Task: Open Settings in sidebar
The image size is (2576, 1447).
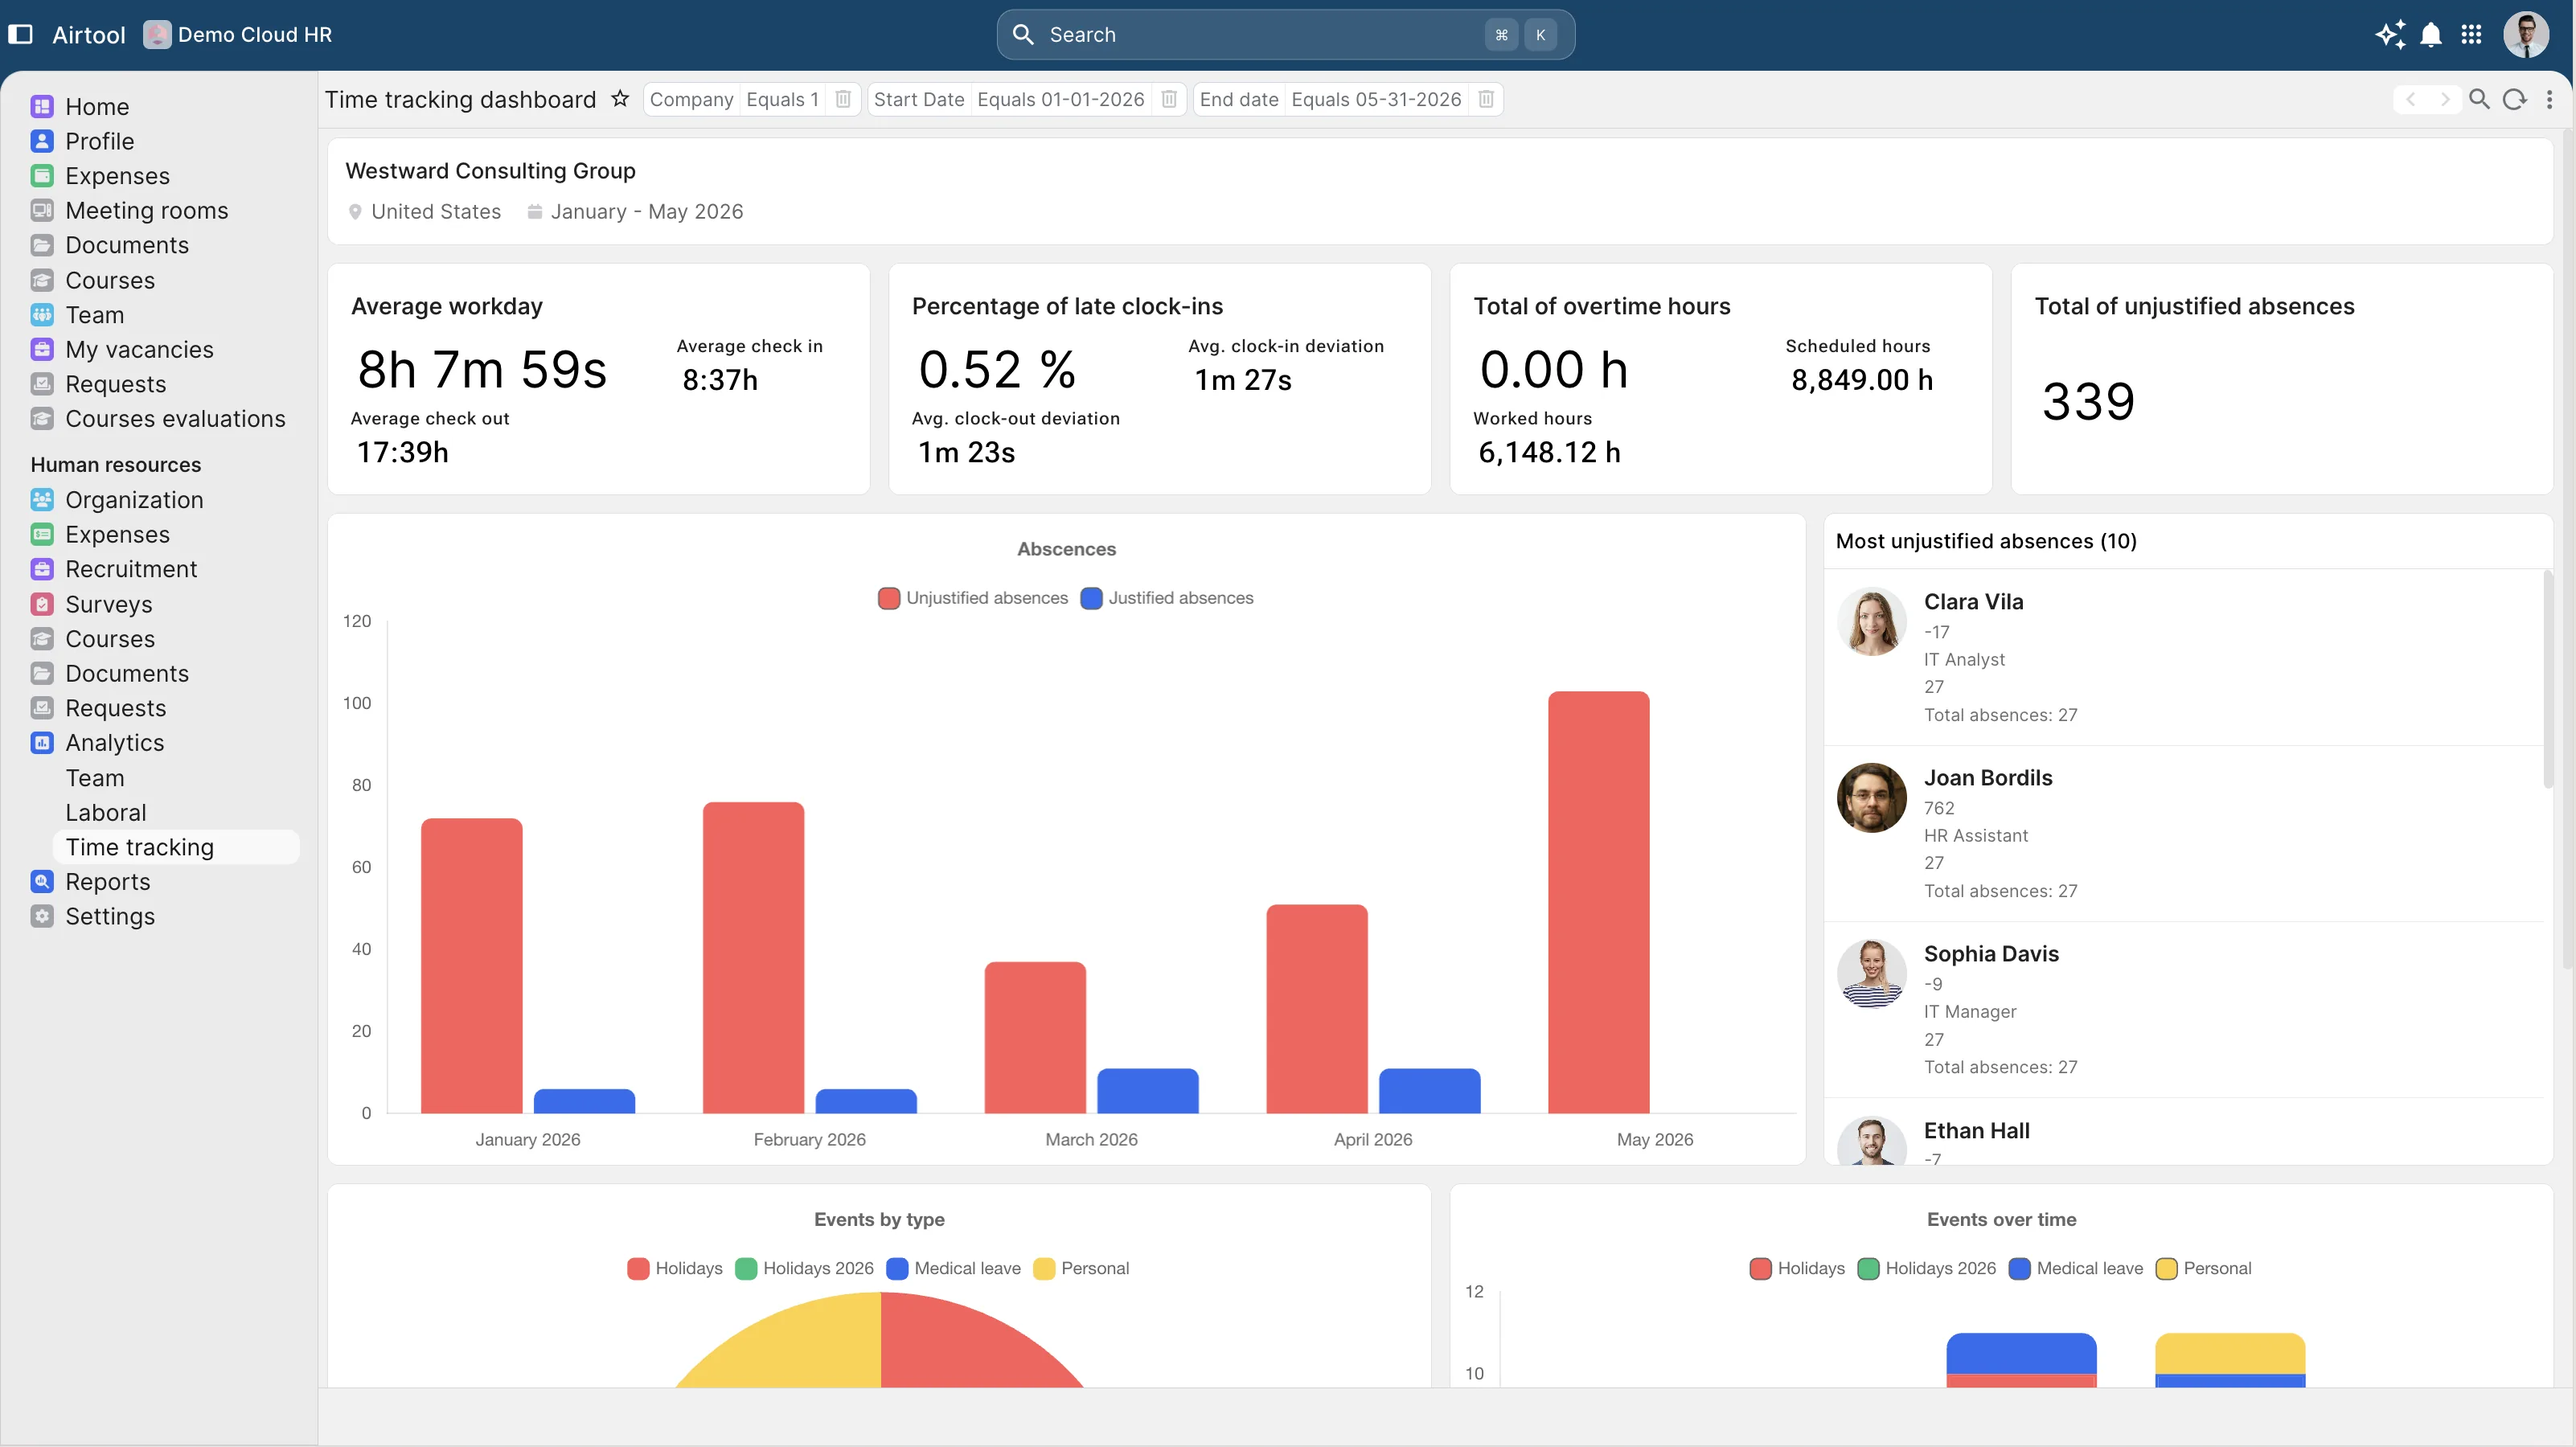Action: [x=110, y=916]
